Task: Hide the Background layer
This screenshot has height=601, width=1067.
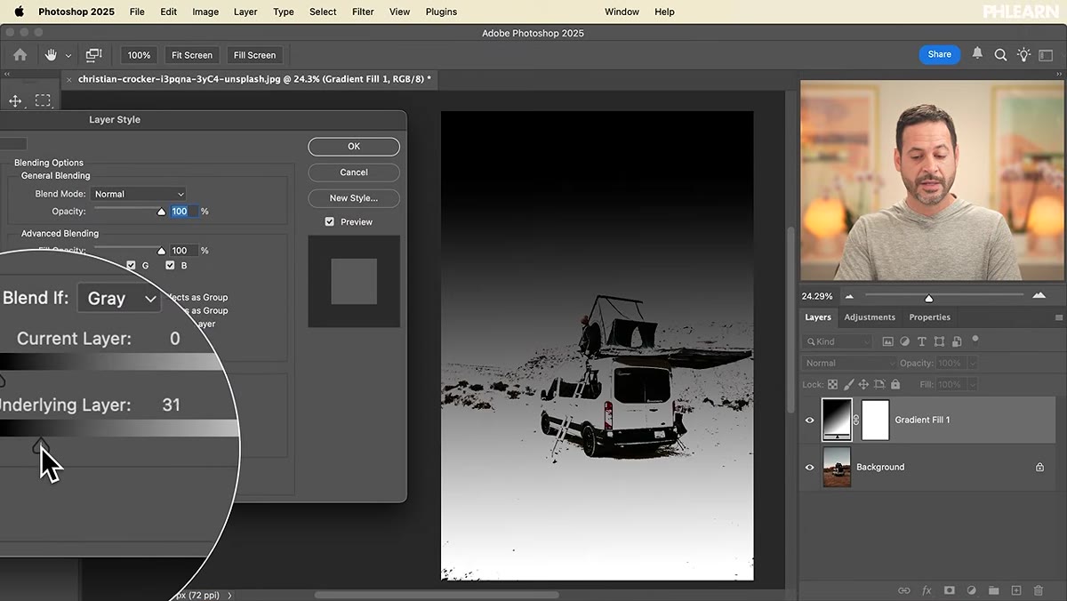Action: [x=809, y=467]
